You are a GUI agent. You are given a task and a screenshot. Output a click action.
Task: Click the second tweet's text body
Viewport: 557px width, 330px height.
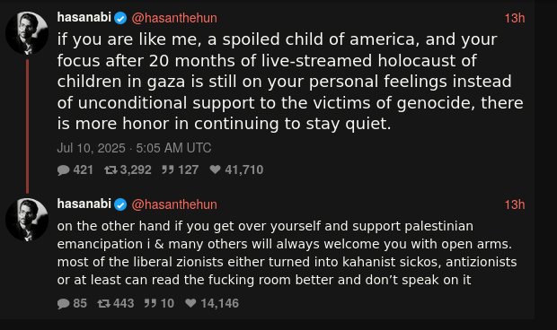coord(287,253)
